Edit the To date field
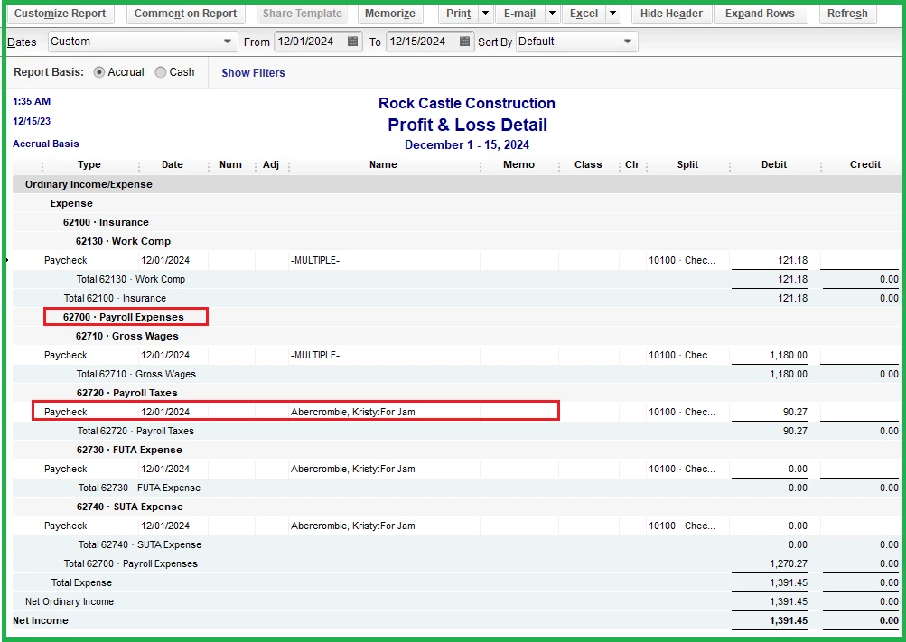This screenshot has height=642, width=906. (423, 42)
